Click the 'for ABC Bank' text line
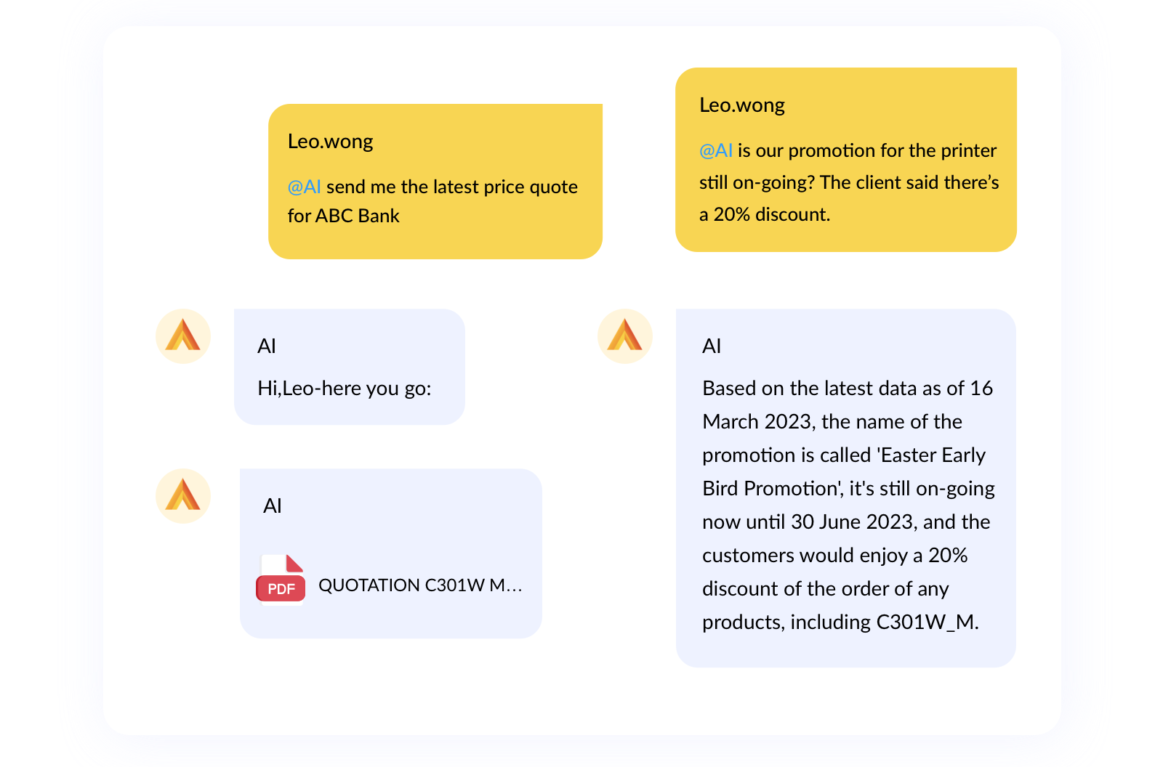This screenshot has height=767, width=1163. point(343,216)
